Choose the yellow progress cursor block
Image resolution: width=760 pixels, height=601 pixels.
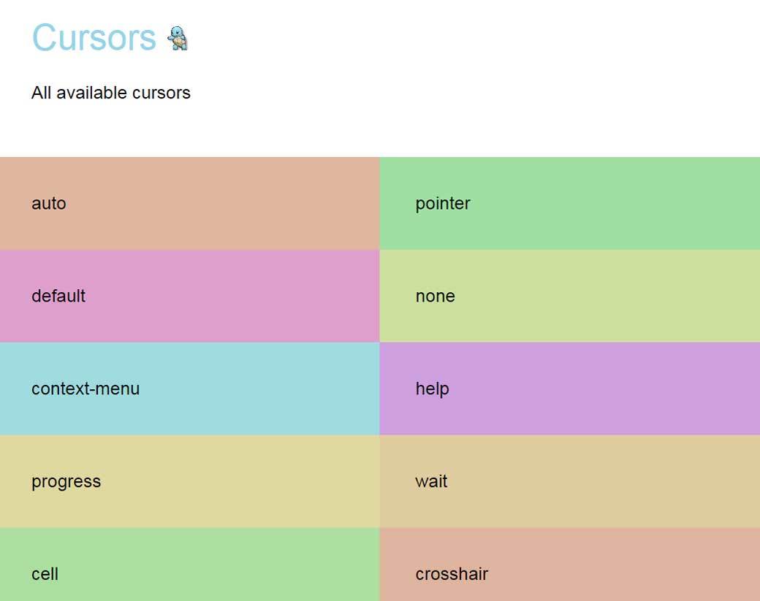pos(189,481)
